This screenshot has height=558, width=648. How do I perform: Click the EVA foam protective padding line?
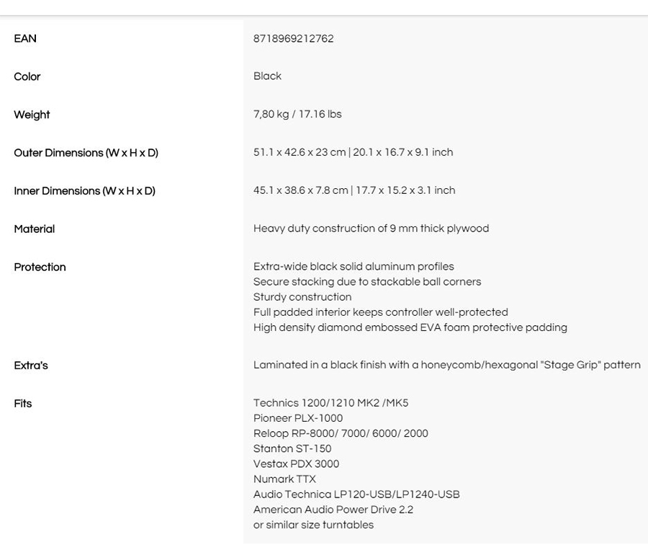pos(410,328)
